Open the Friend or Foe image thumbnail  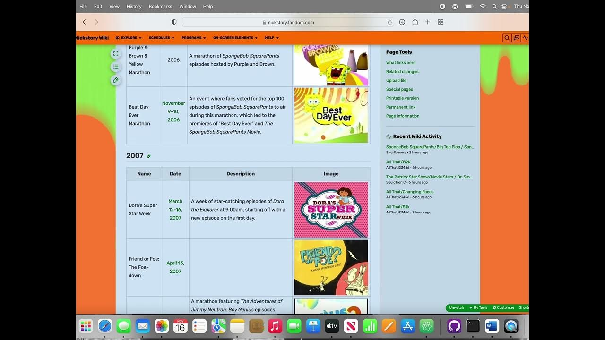331,267
